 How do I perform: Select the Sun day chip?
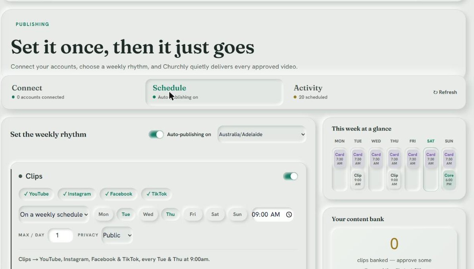pyautogui.click(x=237, y=214)
